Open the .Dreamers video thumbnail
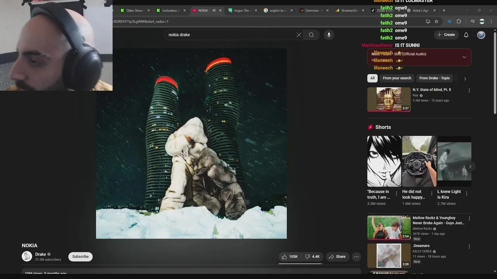Screen dimensions: 497x279 point(389,255)
